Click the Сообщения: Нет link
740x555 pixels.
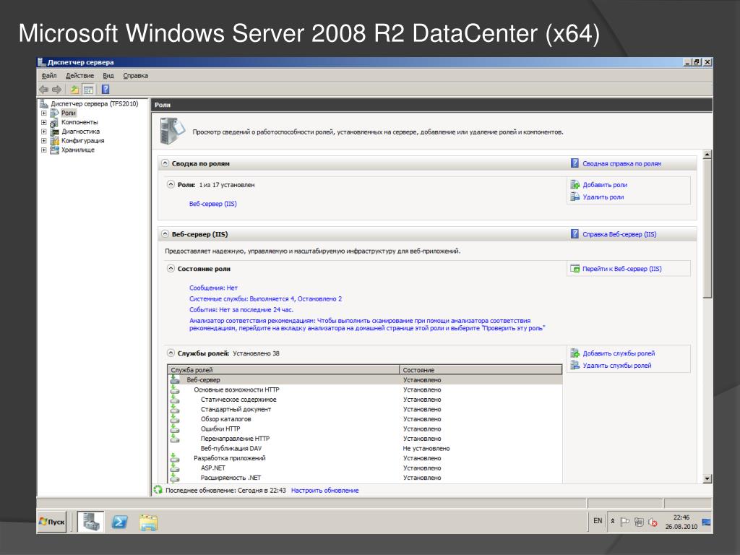coord(213,288)
